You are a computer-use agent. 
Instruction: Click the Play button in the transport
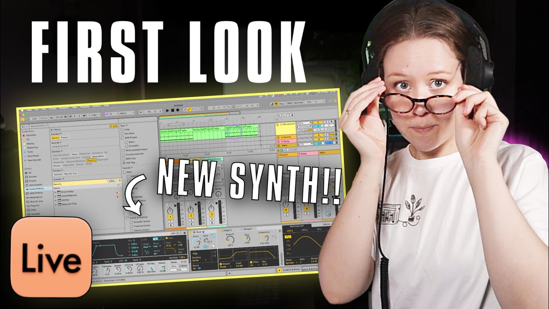[x=168, y=111]
